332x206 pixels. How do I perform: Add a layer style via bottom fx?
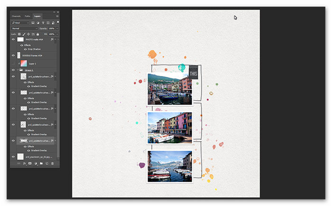click(24, 163)
